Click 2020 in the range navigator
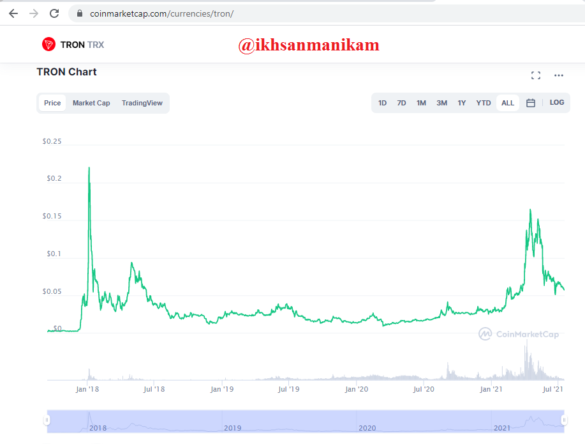This screenshot has height=444, width=585. (367, 428)
